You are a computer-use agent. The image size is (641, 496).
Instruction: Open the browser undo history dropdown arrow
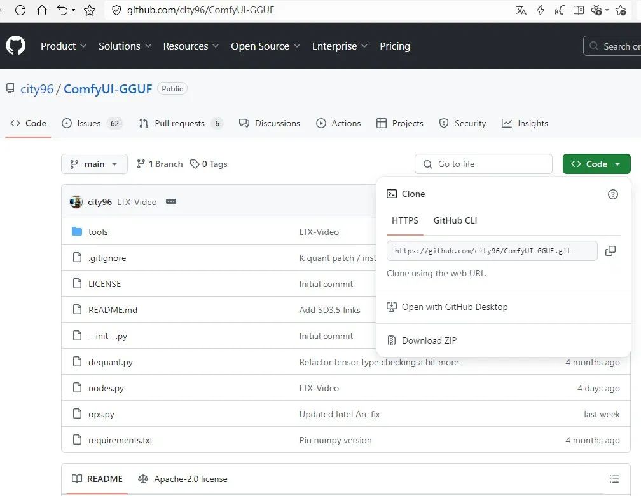coord(74,10)
